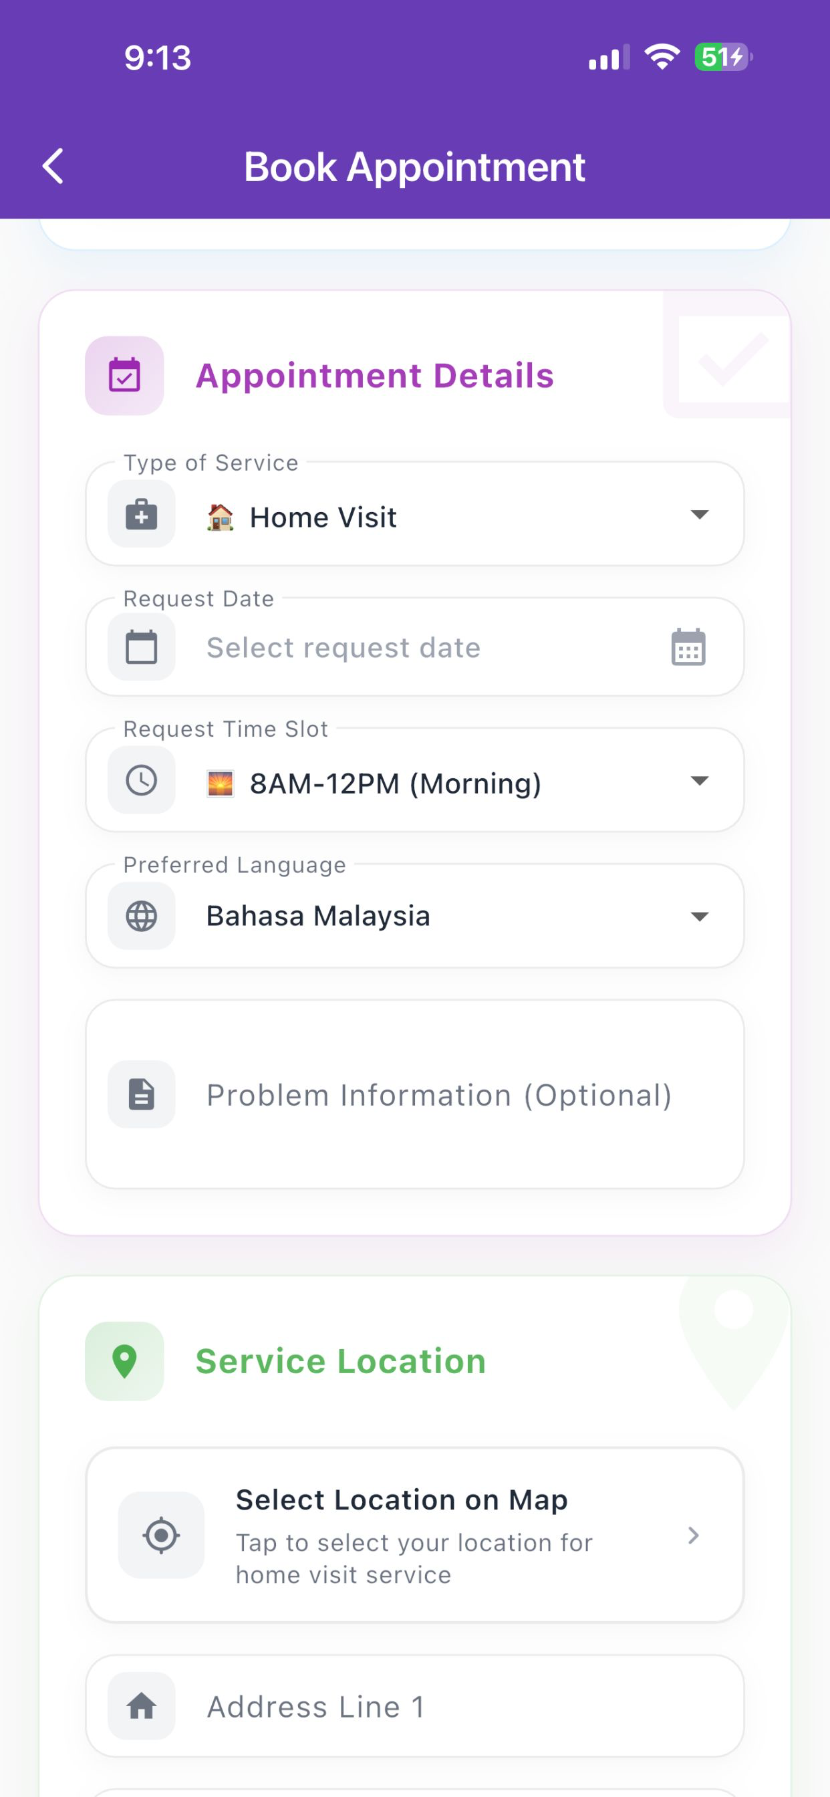Expand the Preferred Language dropdown arrow

tap(700, 917)
